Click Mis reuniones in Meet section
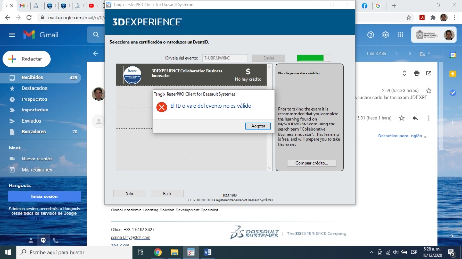The width and height of the screenshot is (462, 259). coord(37,170)
